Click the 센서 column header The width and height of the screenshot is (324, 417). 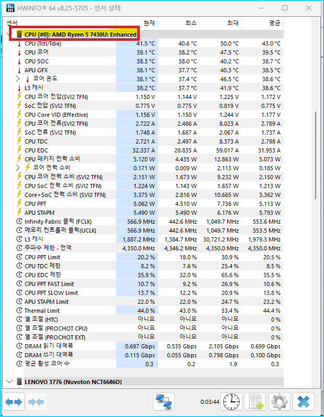click(x=60, y=23)
